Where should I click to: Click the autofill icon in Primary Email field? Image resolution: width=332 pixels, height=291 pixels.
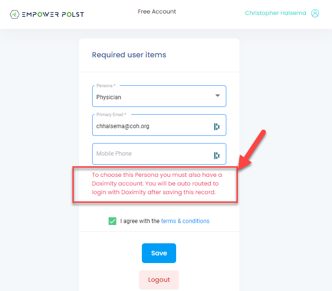[217, 127]
